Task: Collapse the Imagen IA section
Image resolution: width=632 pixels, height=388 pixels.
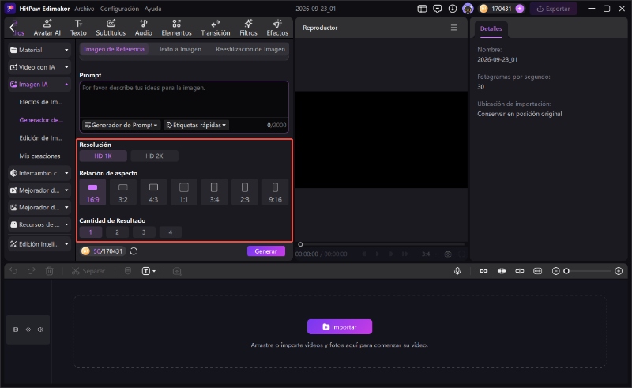Action: pyautogui.click(x=39, y=85)
